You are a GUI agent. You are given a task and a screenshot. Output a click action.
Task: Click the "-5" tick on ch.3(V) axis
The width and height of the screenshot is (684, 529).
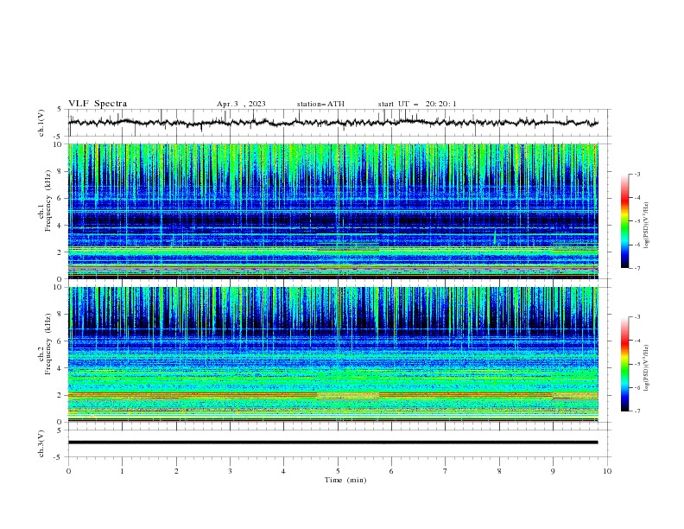(59, 457)
